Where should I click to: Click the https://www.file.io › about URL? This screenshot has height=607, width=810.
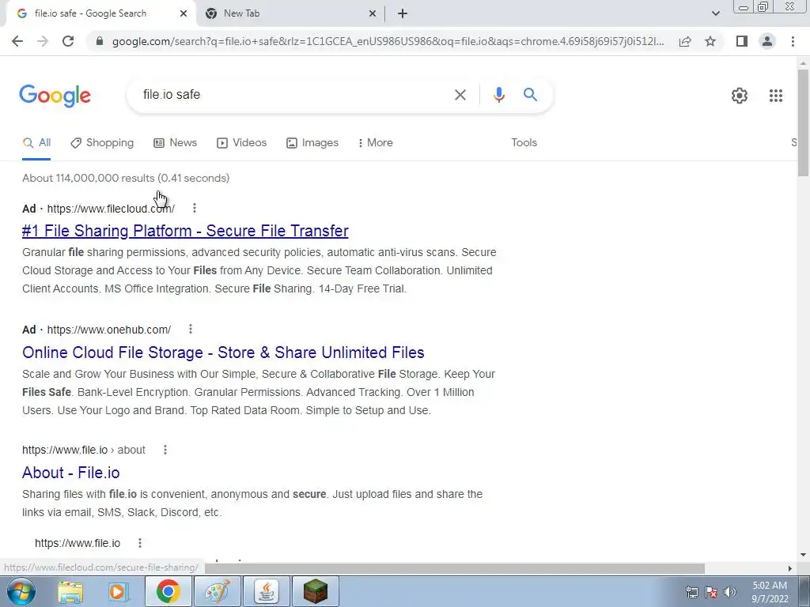(84, 450)
